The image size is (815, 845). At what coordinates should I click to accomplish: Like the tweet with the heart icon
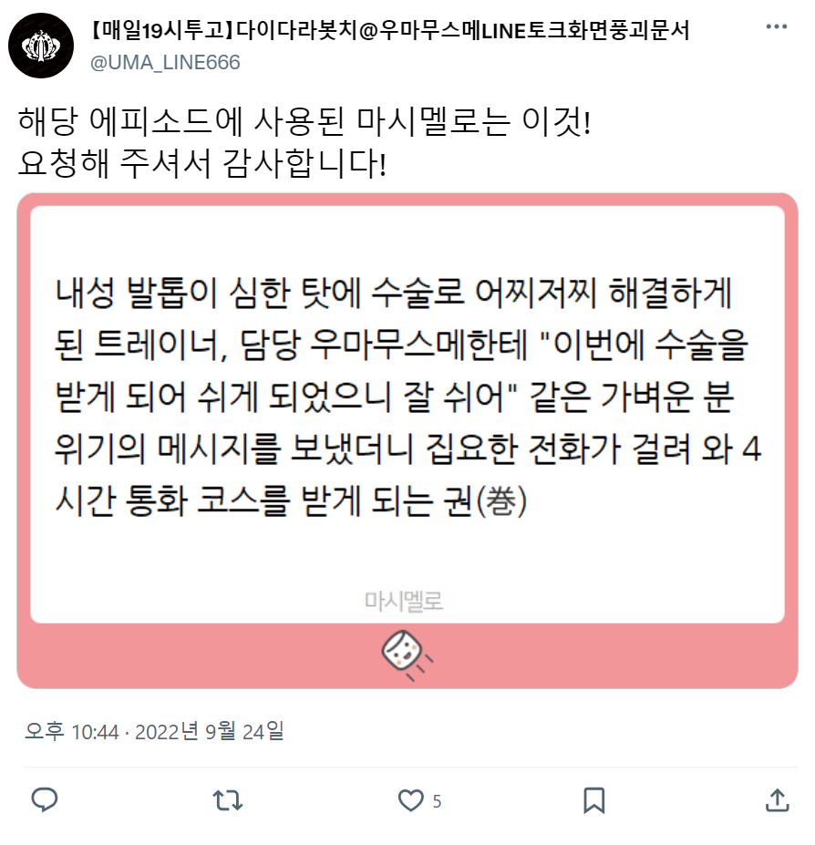coord(411,801)
